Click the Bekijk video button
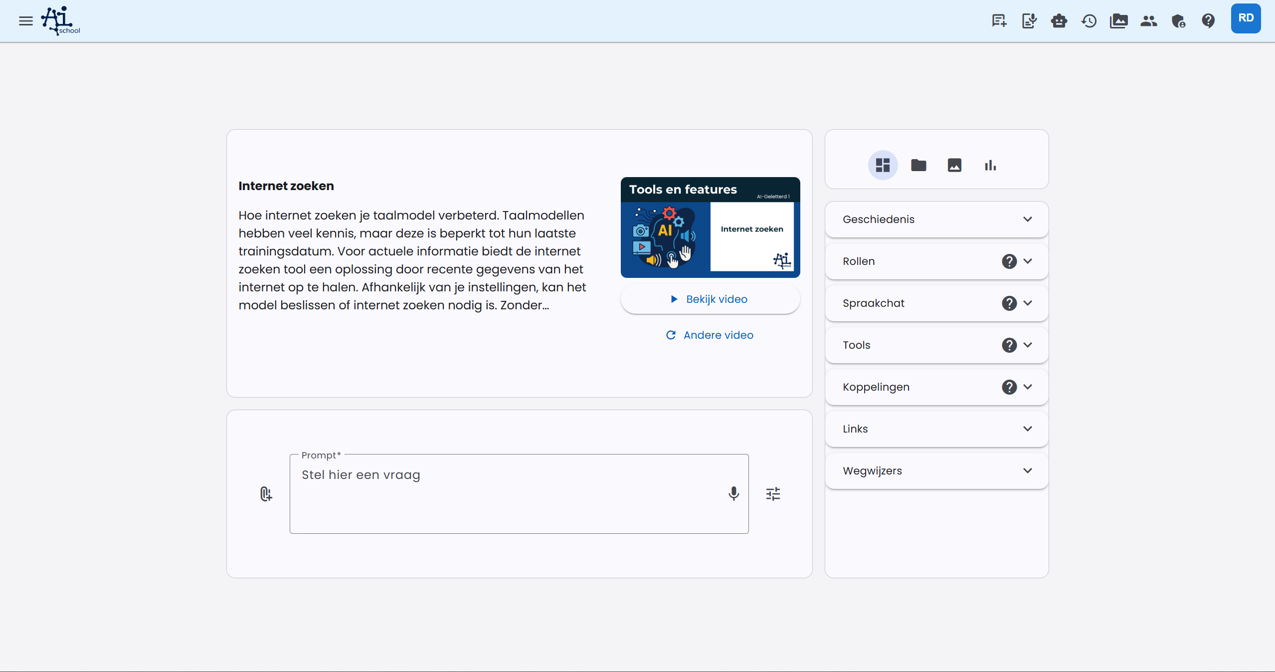Screen dimensions: 1275x672 pyautogui.click(x=710, y=299)
